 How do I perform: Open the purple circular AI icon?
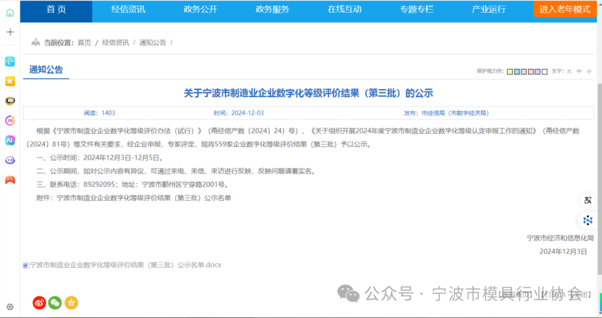pyautogui.click(x=10, y=120)
